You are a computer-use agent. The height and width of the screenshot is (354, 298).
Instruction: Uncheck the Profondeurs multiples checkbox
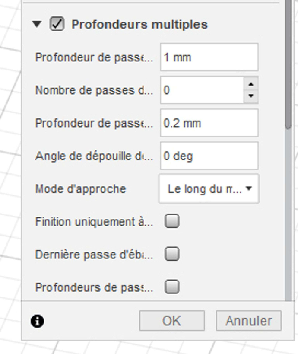click(57, 24)
